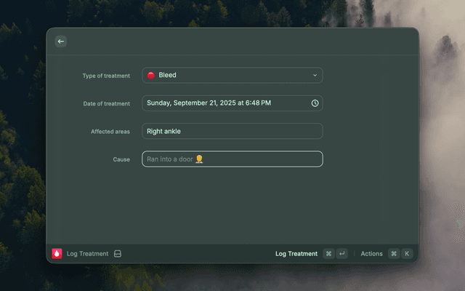Click the date text Sunday, September 21, 2025
Screen dimensions: 465x291
(x=209, y=103)
